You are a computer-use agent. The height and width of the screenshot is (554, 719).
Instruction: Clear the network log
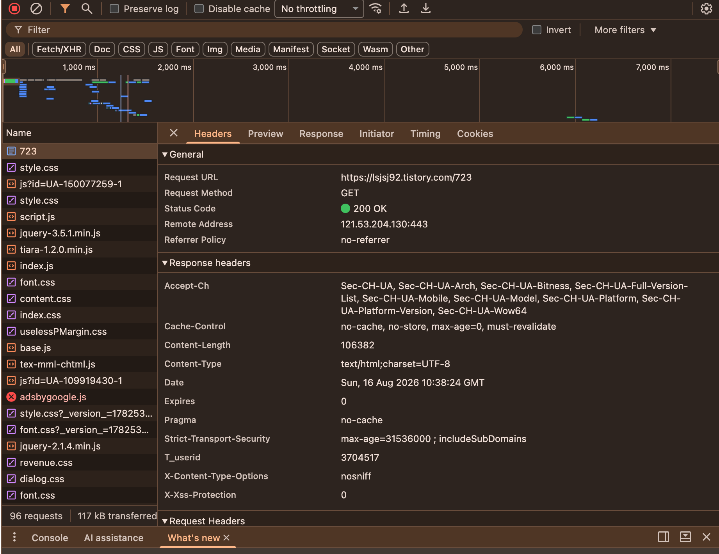(x=36, y=9)
